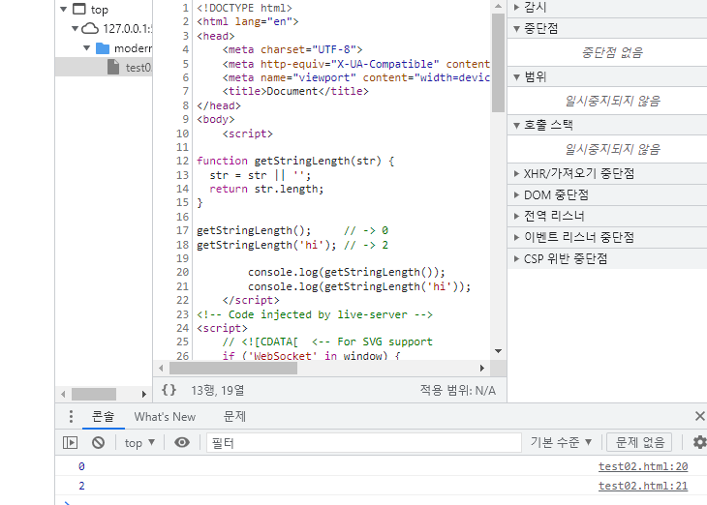
Task: Click console output value 0
Action: [x=81, y=466]
